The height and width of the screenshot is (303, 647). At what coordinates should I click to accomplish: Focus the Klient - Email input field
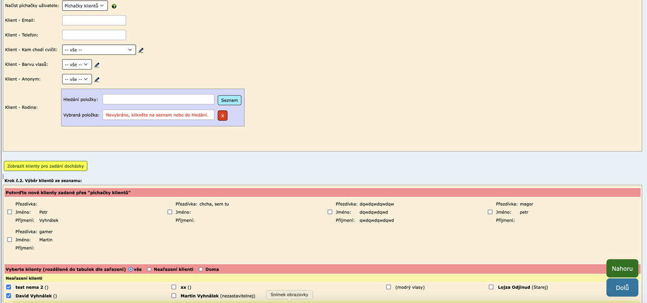pos(94,20)
